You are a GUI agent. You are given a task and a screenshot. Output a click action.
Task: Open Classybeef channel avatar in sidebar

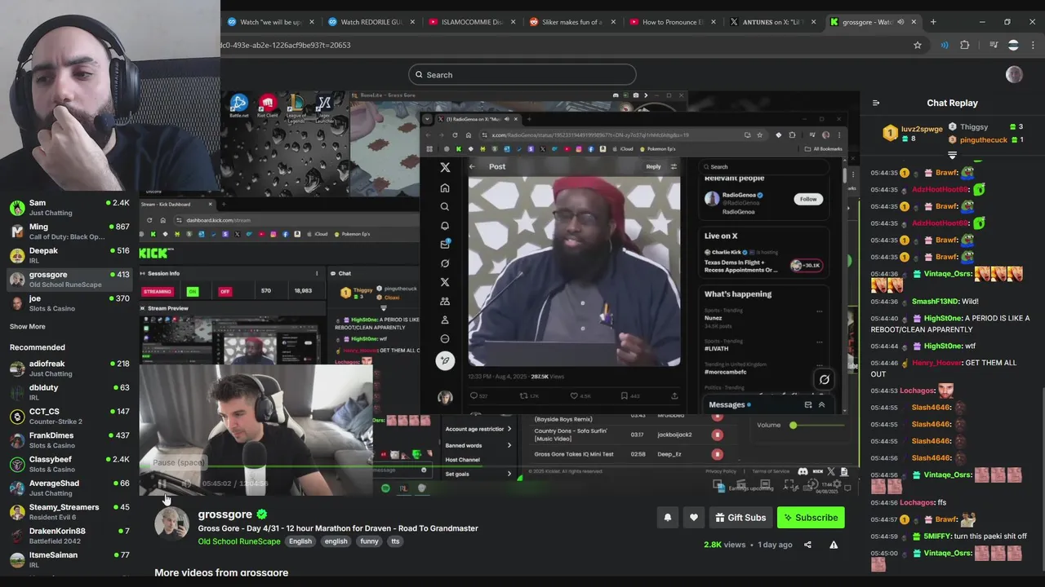point(17,464)
